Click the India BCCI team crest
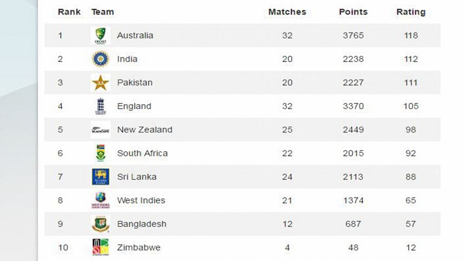The width and height of the screenshot is (465, 261). coord(101,59)
